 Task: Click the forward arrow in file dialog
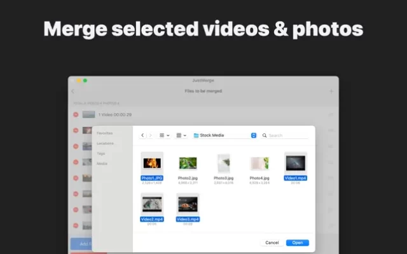[x=150, y=135]
